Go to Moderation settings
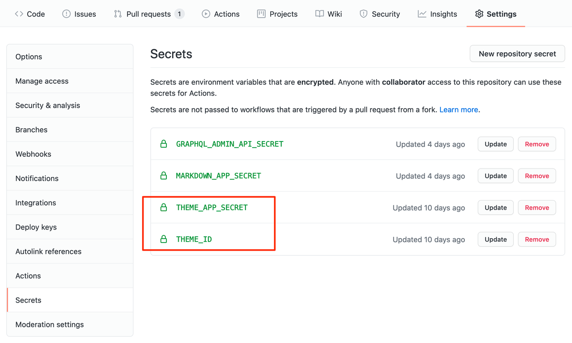Screen dimensions: 572x343 click(x=50, y=324)
